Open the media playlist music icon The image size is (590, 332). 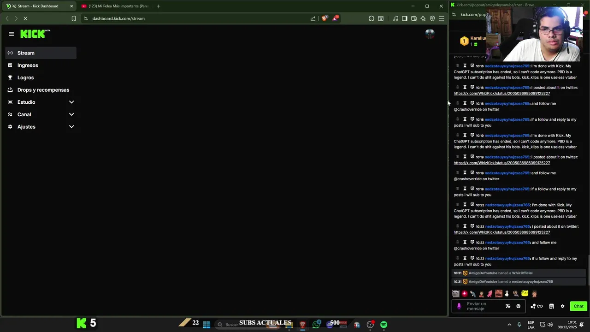click(x=395, y=18)
